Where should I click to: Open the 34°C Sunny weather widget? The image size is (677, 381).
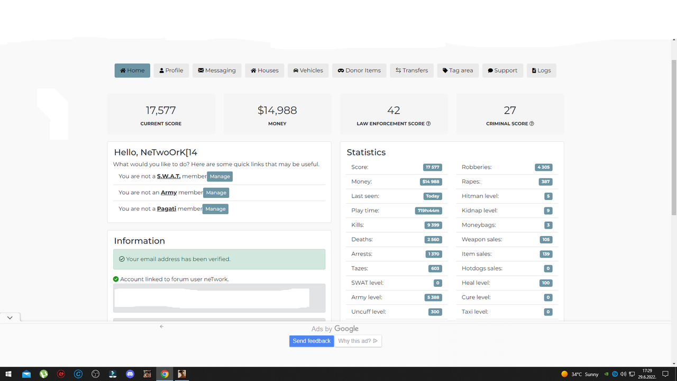[x=580, y=374]
